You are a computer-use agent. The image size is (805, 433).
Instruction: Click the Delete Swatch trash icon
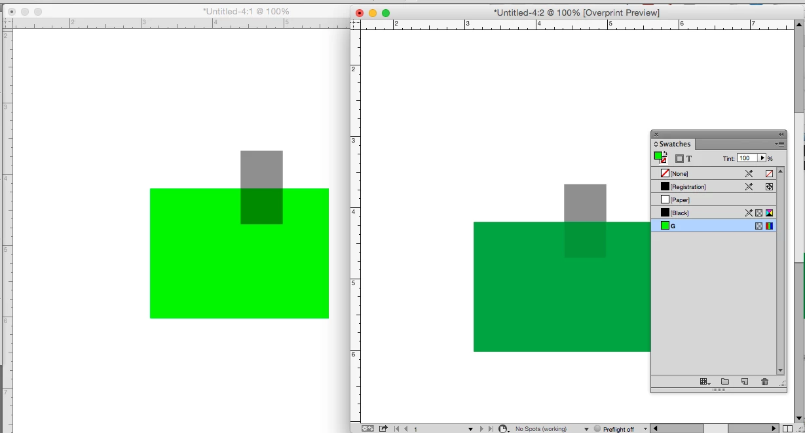tap(764, 382)
